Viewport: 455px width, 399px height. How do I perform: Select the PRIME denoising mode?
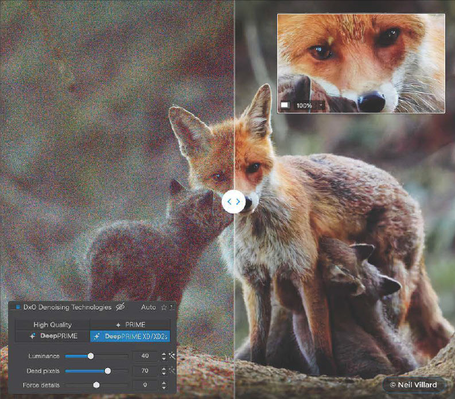[130, 325]
